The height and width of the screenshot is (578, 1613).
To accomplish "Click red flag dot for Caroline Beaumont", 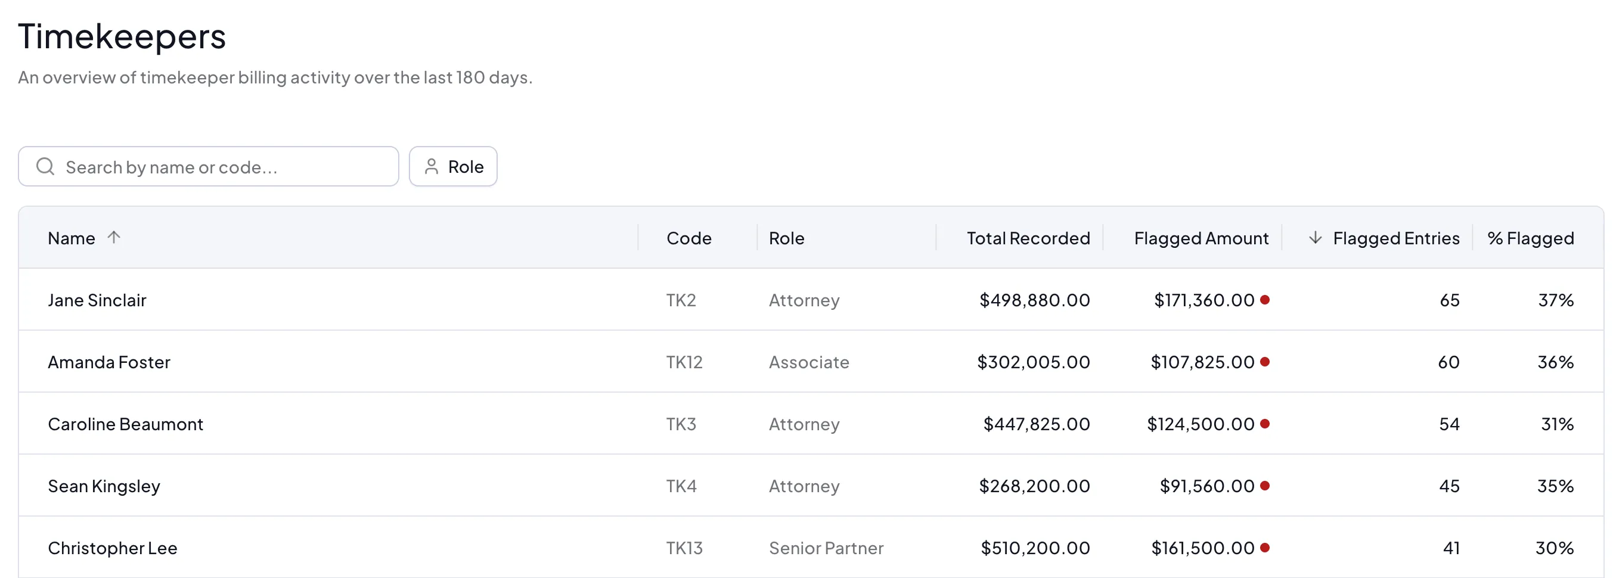I will coord(1264,424).
